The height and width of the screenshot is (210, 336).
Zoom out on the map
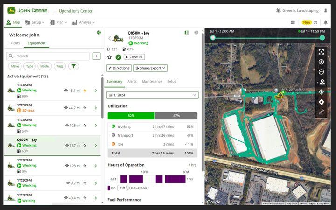click(x=321, y=72)
